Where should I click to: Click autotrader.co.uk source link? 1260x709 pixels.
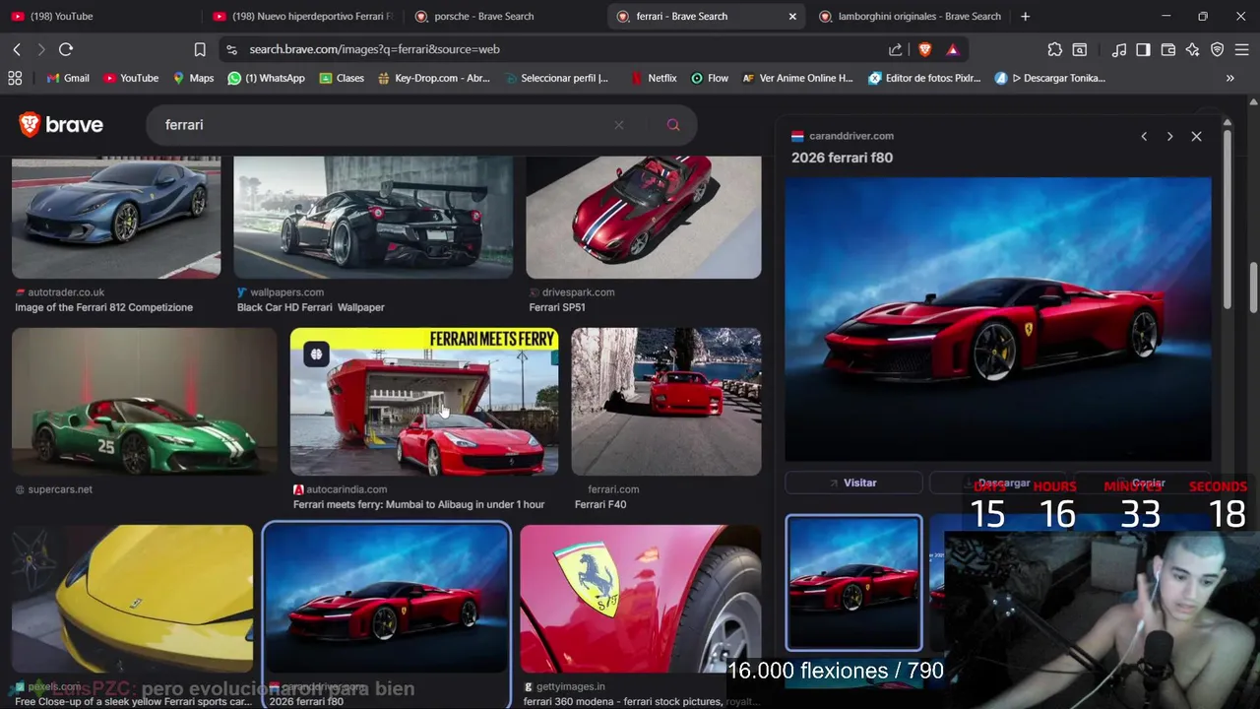coord(65,292)
